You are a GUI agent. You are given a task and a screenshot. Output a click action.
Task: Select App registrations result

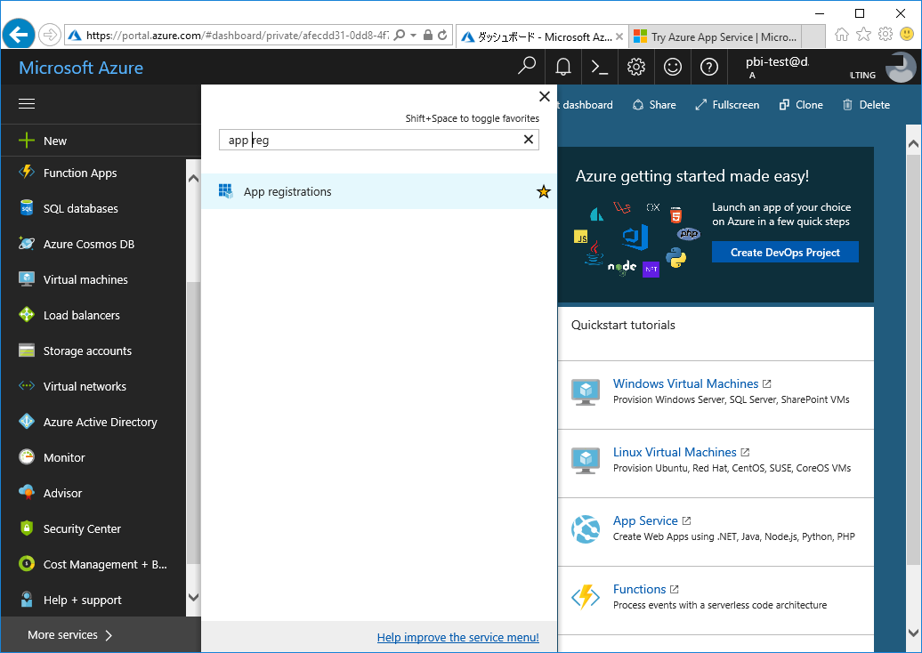coord(379,191)
